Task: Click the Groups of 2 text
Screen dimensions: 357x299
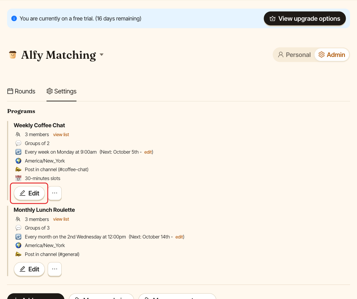Action: 37,143
